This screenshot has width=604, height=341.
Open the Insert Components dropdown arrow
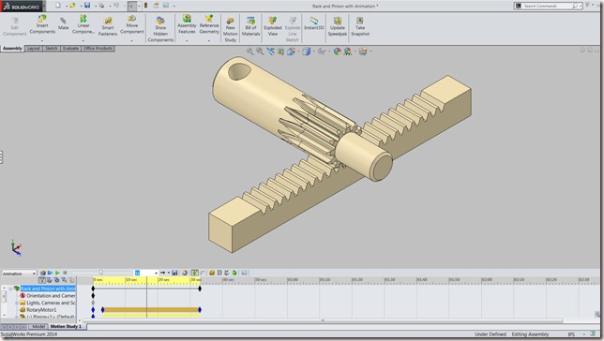tap(42, 40)
